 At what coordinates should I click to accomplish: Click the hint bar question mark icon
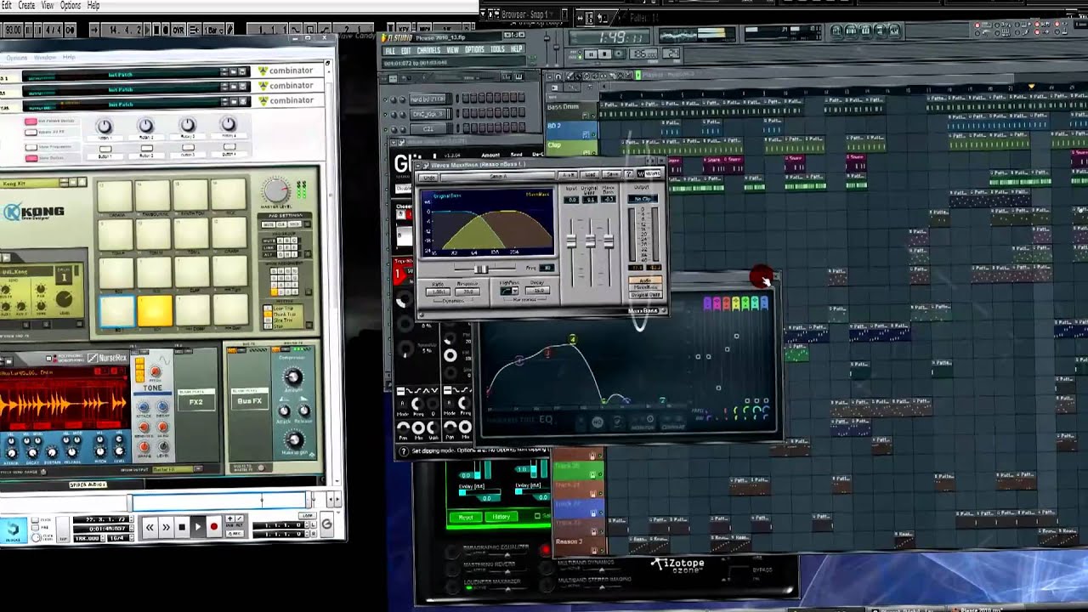pyautogui.click(x=404, y=451)
